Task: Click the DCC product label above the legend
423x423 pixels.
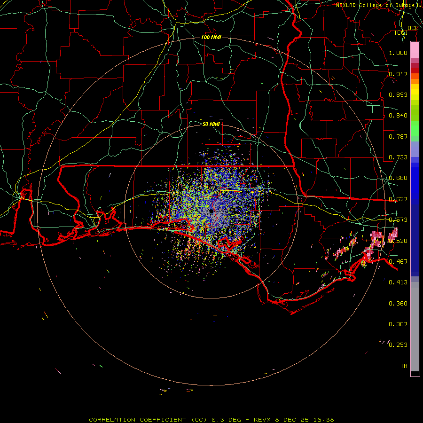Action: click(x=413, y=28)
